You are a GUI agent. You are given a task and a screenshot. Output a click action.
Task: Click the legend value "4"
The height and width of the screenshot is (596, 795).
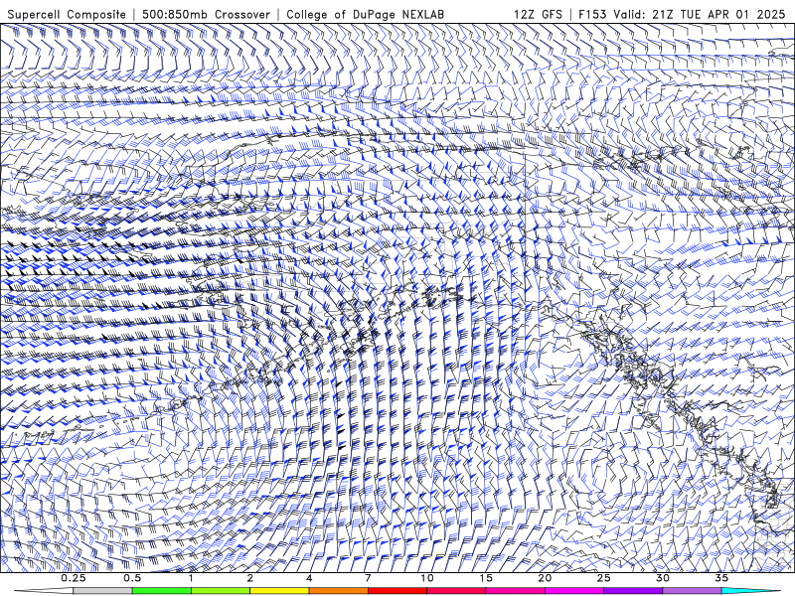pos(309,578)
